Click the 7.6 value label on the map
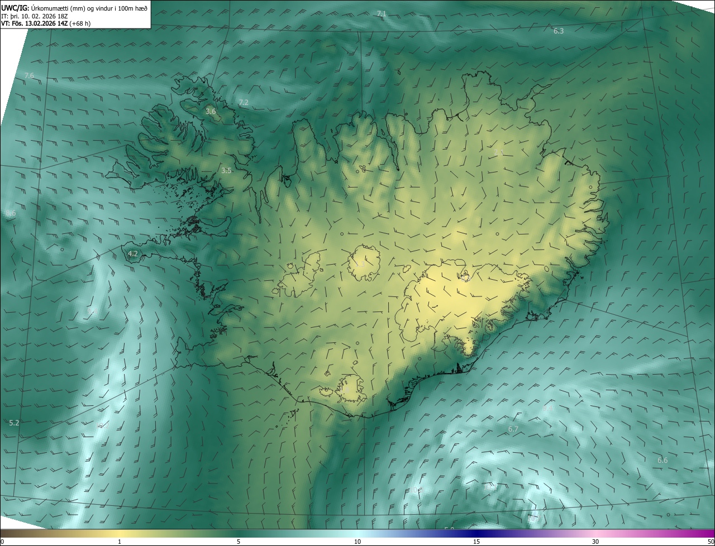The image size is (715, 546). click(29, 75)
